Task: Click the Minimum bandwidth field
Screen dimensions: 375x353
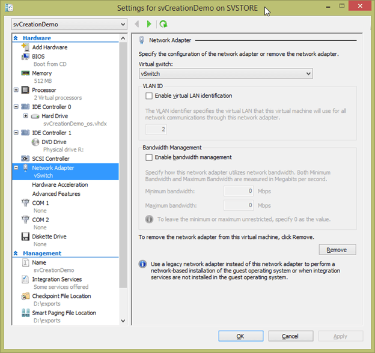Action: point(239,191)
